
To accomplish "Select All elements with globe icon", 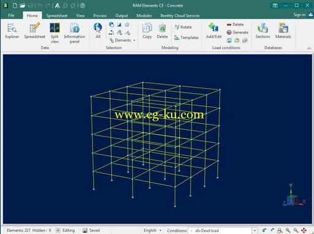I will (x=98, y=31).
